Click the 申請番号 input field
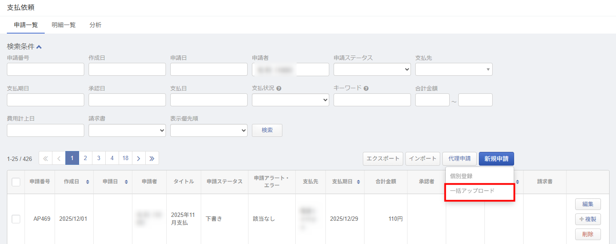This screenshot has height=244, width=616. tap(46, 69)
